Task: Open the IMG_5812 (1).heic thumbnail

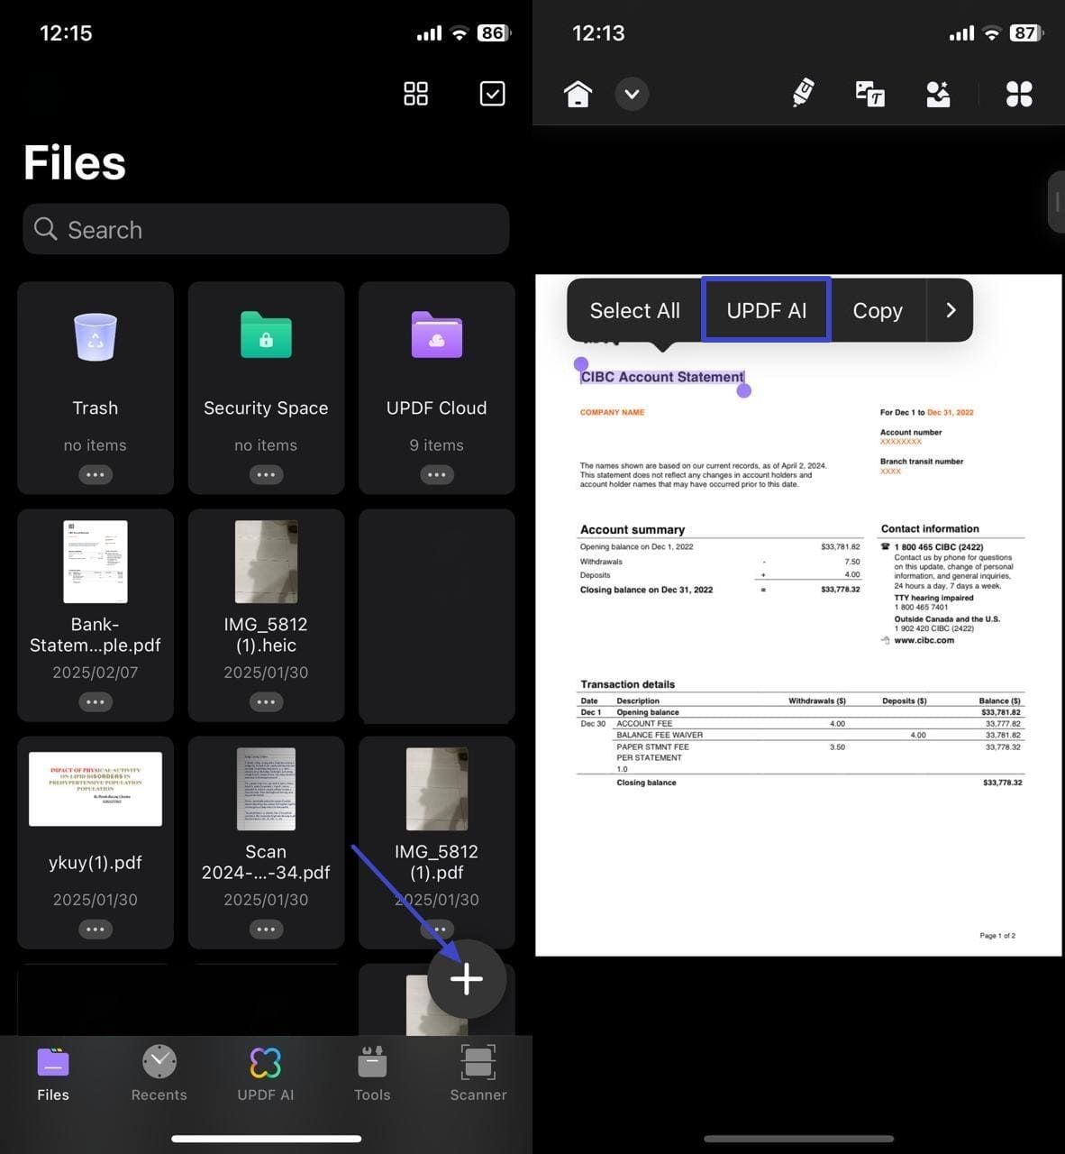Action: (266, 562)
